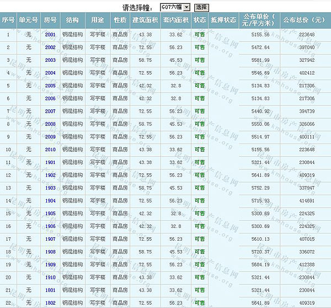Click 可售 status in row 1
The width and height of the screenshot is (331, 308).
click(x=200, y=35)
